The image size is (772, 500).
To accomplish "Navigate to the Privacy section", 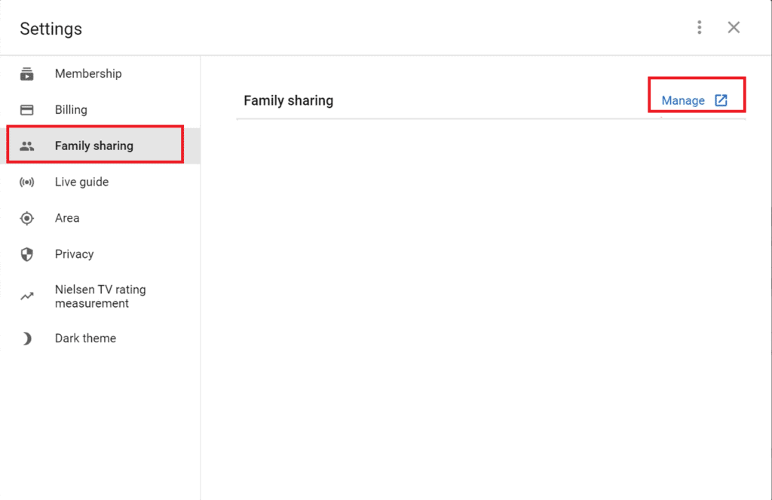I will point(75,254).
